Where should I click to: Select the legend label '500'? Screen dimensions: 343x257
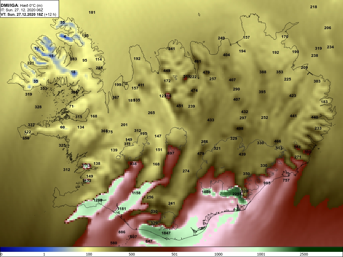click(x=132, y=254)
